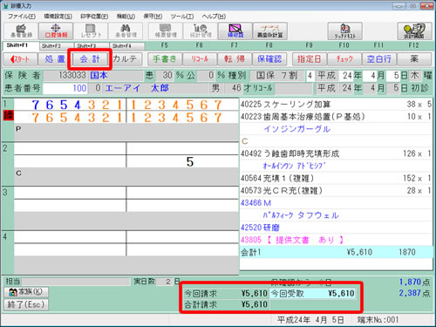The height and width of the screenshot is (327, 436).
Task: Open the ヘルプ(H) menu
Action: tap(214, 17)
